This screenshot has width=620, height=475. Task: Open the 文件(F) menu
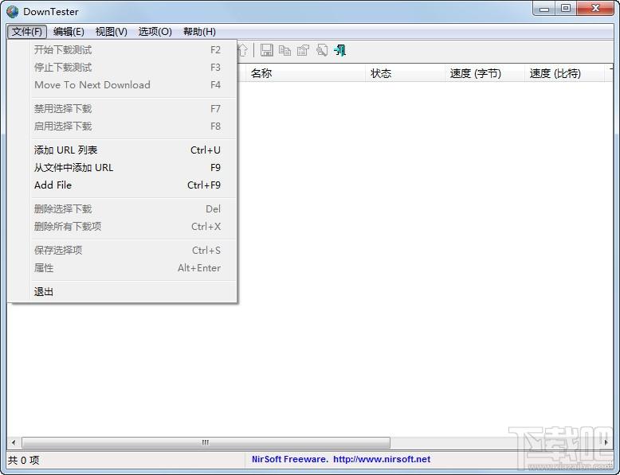(27, 32)
